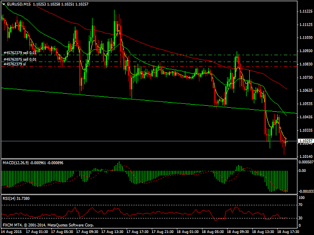The width and height of the screenshot is (314, 235).
Task: Click the 14 Aug 2015 date label
Action: pos(11,232)
